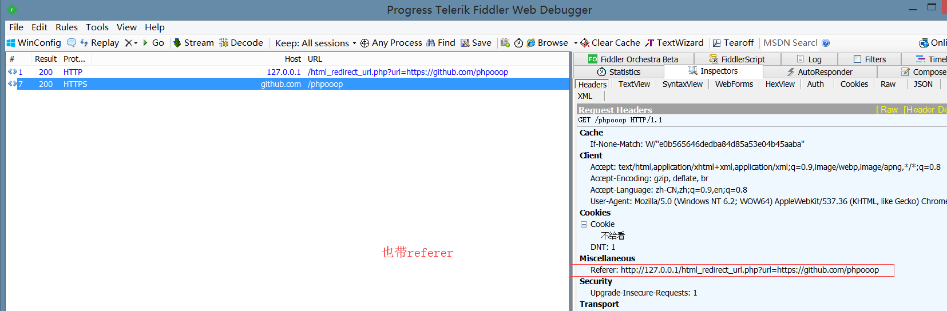
Task: Open the View menu
Action: pos(126,27)
